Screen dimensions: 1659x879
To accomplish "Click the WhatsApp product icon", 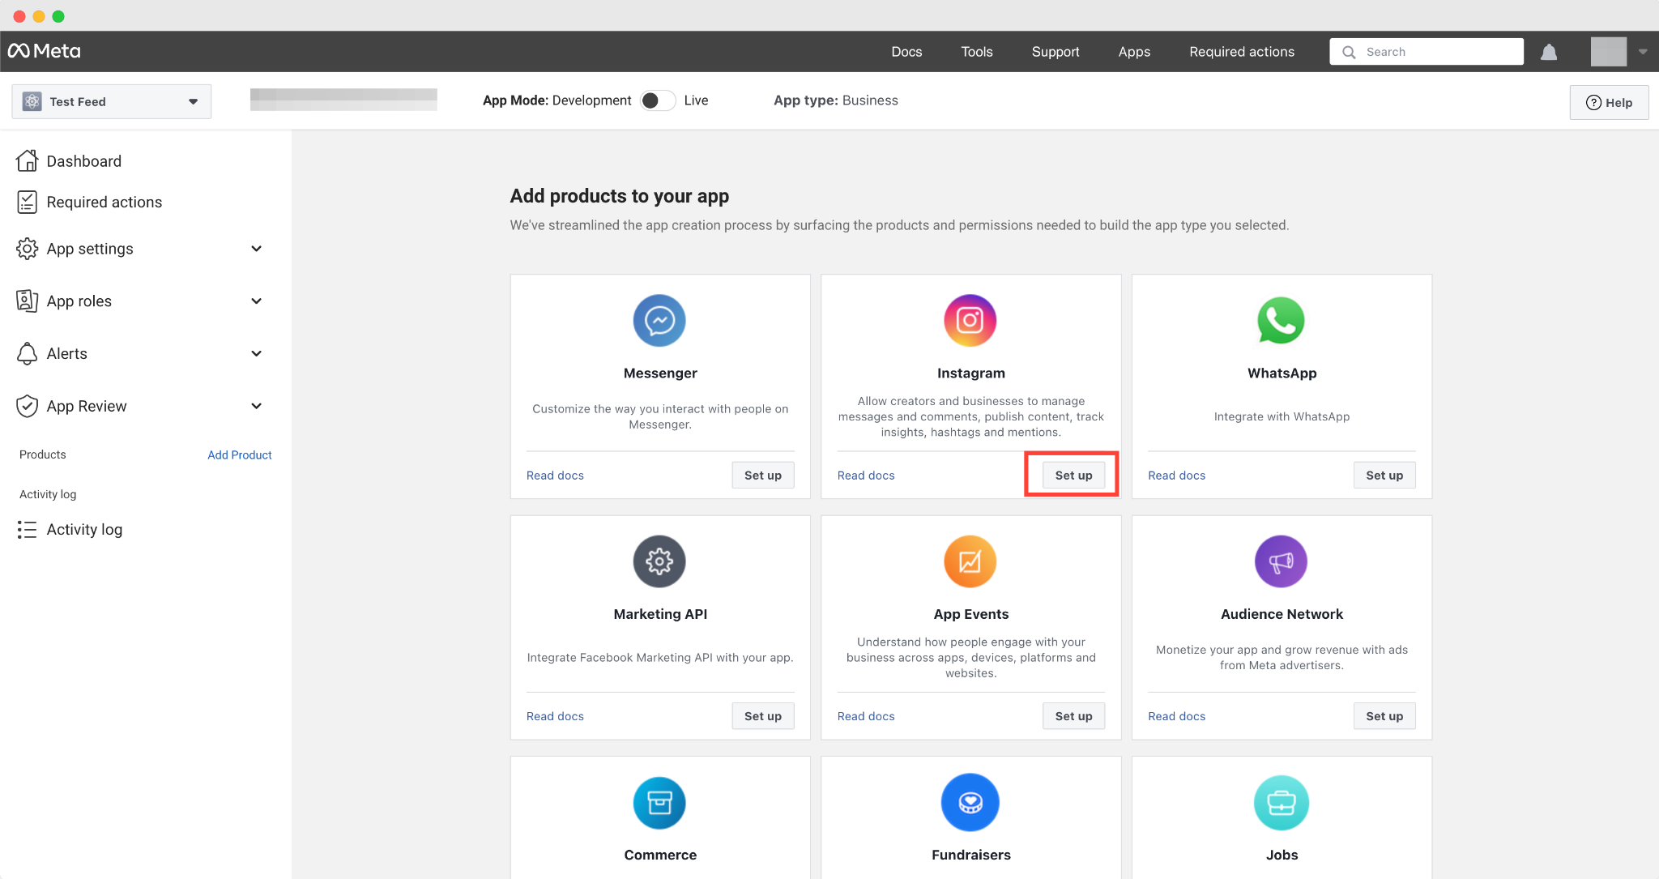I will [x=1281, y=320].
